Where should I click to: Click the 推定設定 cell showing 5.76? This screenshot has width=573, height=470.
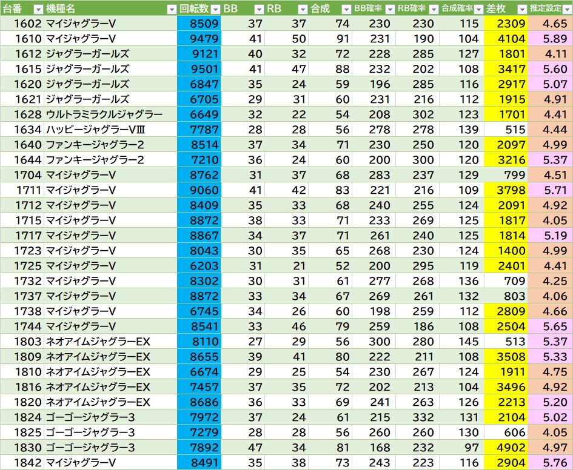pyautogui.click(x=550, y=463)
